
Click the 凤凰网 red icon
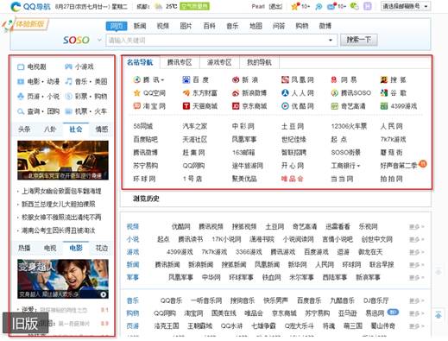click(x=285, y=79)
